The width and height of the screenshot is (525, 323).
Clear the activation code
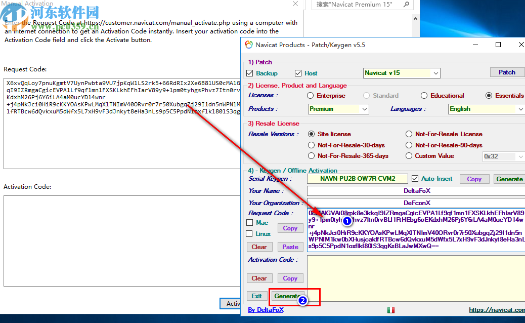[x=259, y=278]
